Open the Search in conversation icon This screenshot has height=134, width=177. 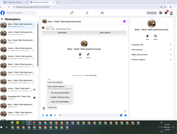click(155, 36)
